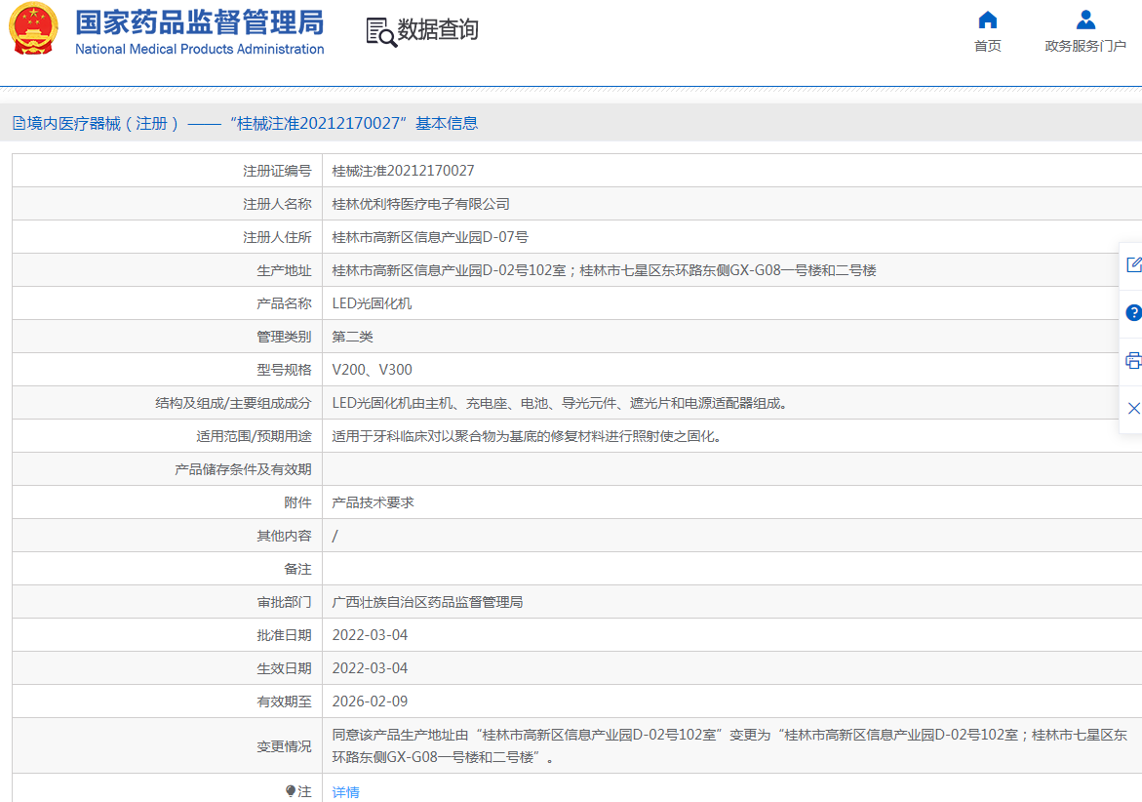Click the 注册证编号 label cell
The width and height of the screenshot is (1142, 802).
click(x=168, y=171)
